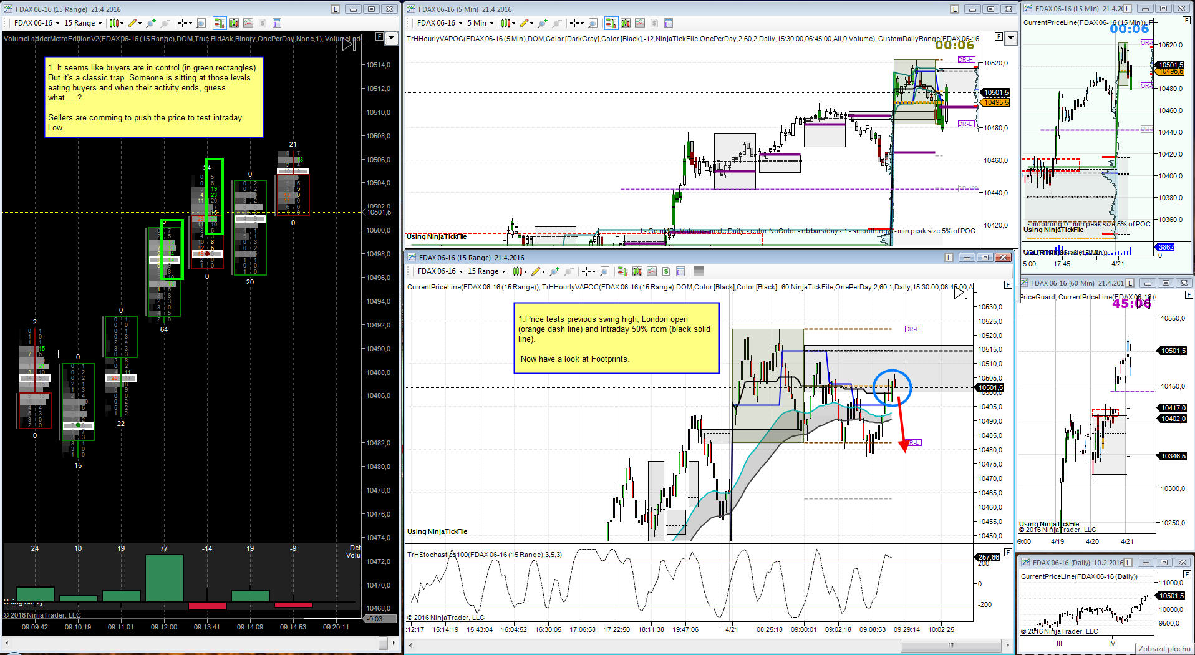
Task: Open Data Series icon in 5 Min chart
Action: (x=626, y=23)
